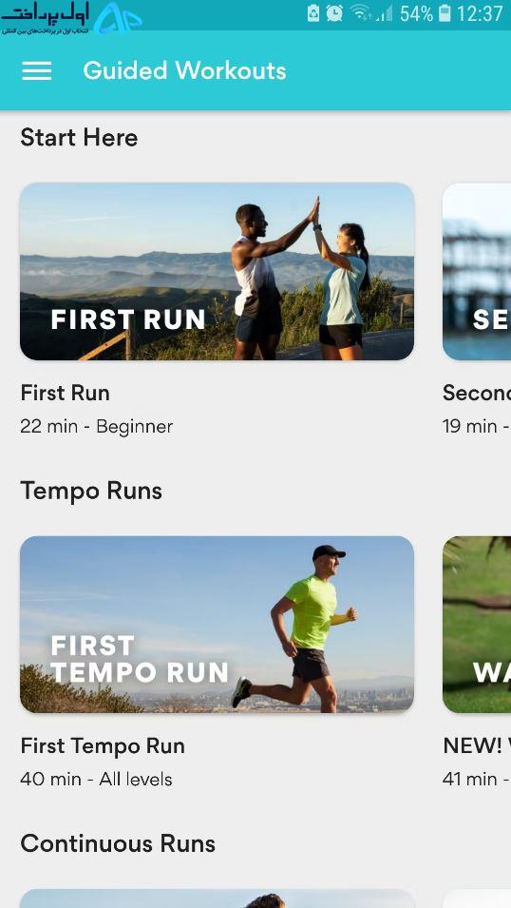Screen dimensions: 511x908
Task: Tap the 40 min - All levels label
Action: coord(96,780)
